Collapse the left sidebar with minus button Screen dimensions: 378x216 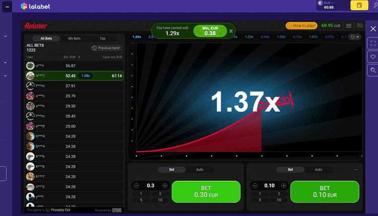7,7
